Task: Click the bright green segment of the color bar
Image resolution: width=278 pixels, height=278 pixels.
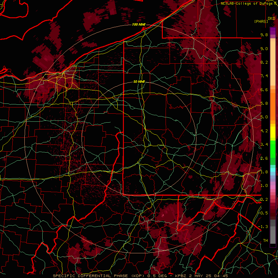Action: coord(273,149)
